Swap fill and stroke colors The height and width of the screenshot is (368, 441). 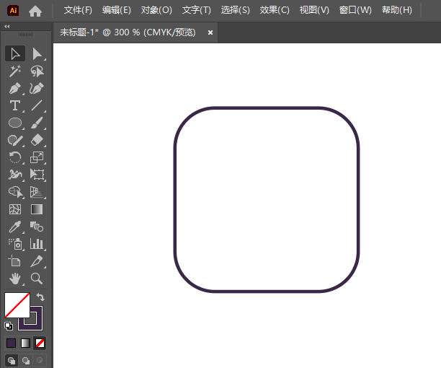41,297
